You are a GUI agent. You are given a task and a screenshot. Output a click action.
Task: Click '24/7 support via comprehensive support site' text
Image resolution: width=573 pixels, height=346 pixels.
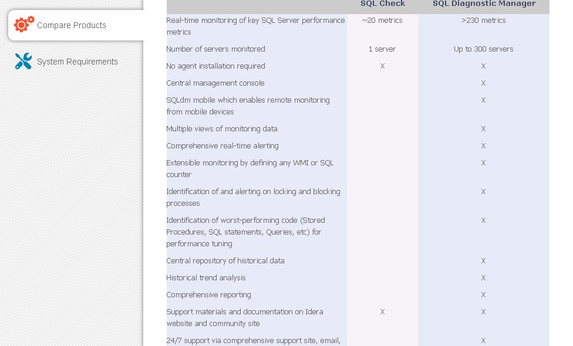(253, 341)
